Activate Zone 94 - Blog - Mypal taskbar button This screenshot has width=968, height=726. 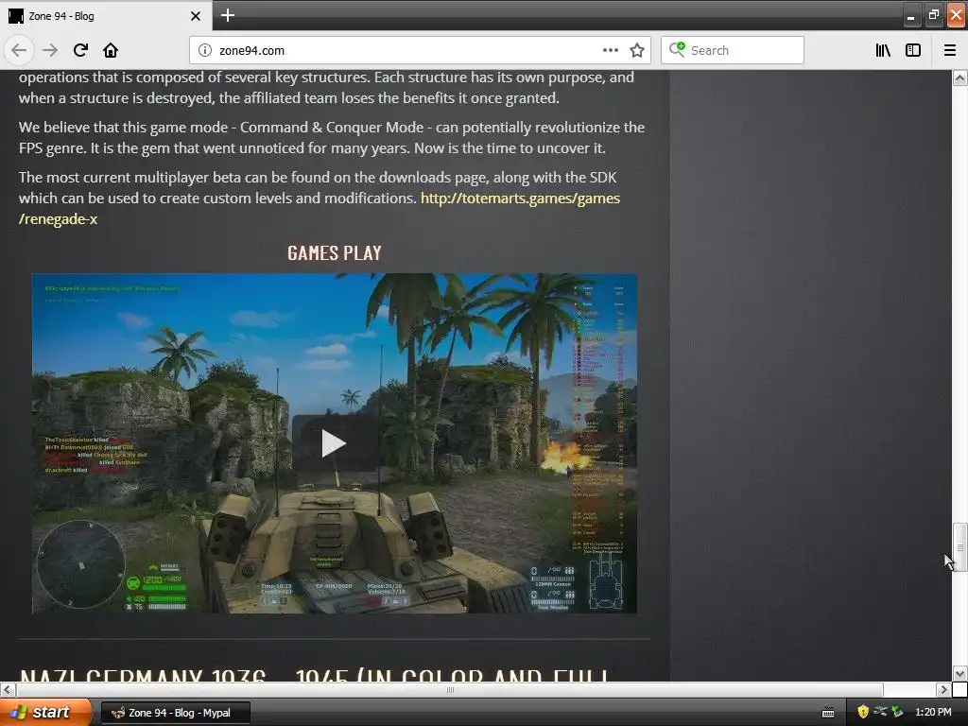(x=175, y=713)
